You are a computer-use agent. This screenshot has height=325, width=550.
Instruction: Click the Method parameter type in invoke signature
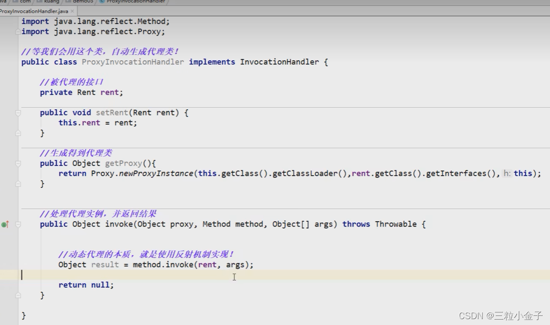pyautogui.click(x=217, y=224)
